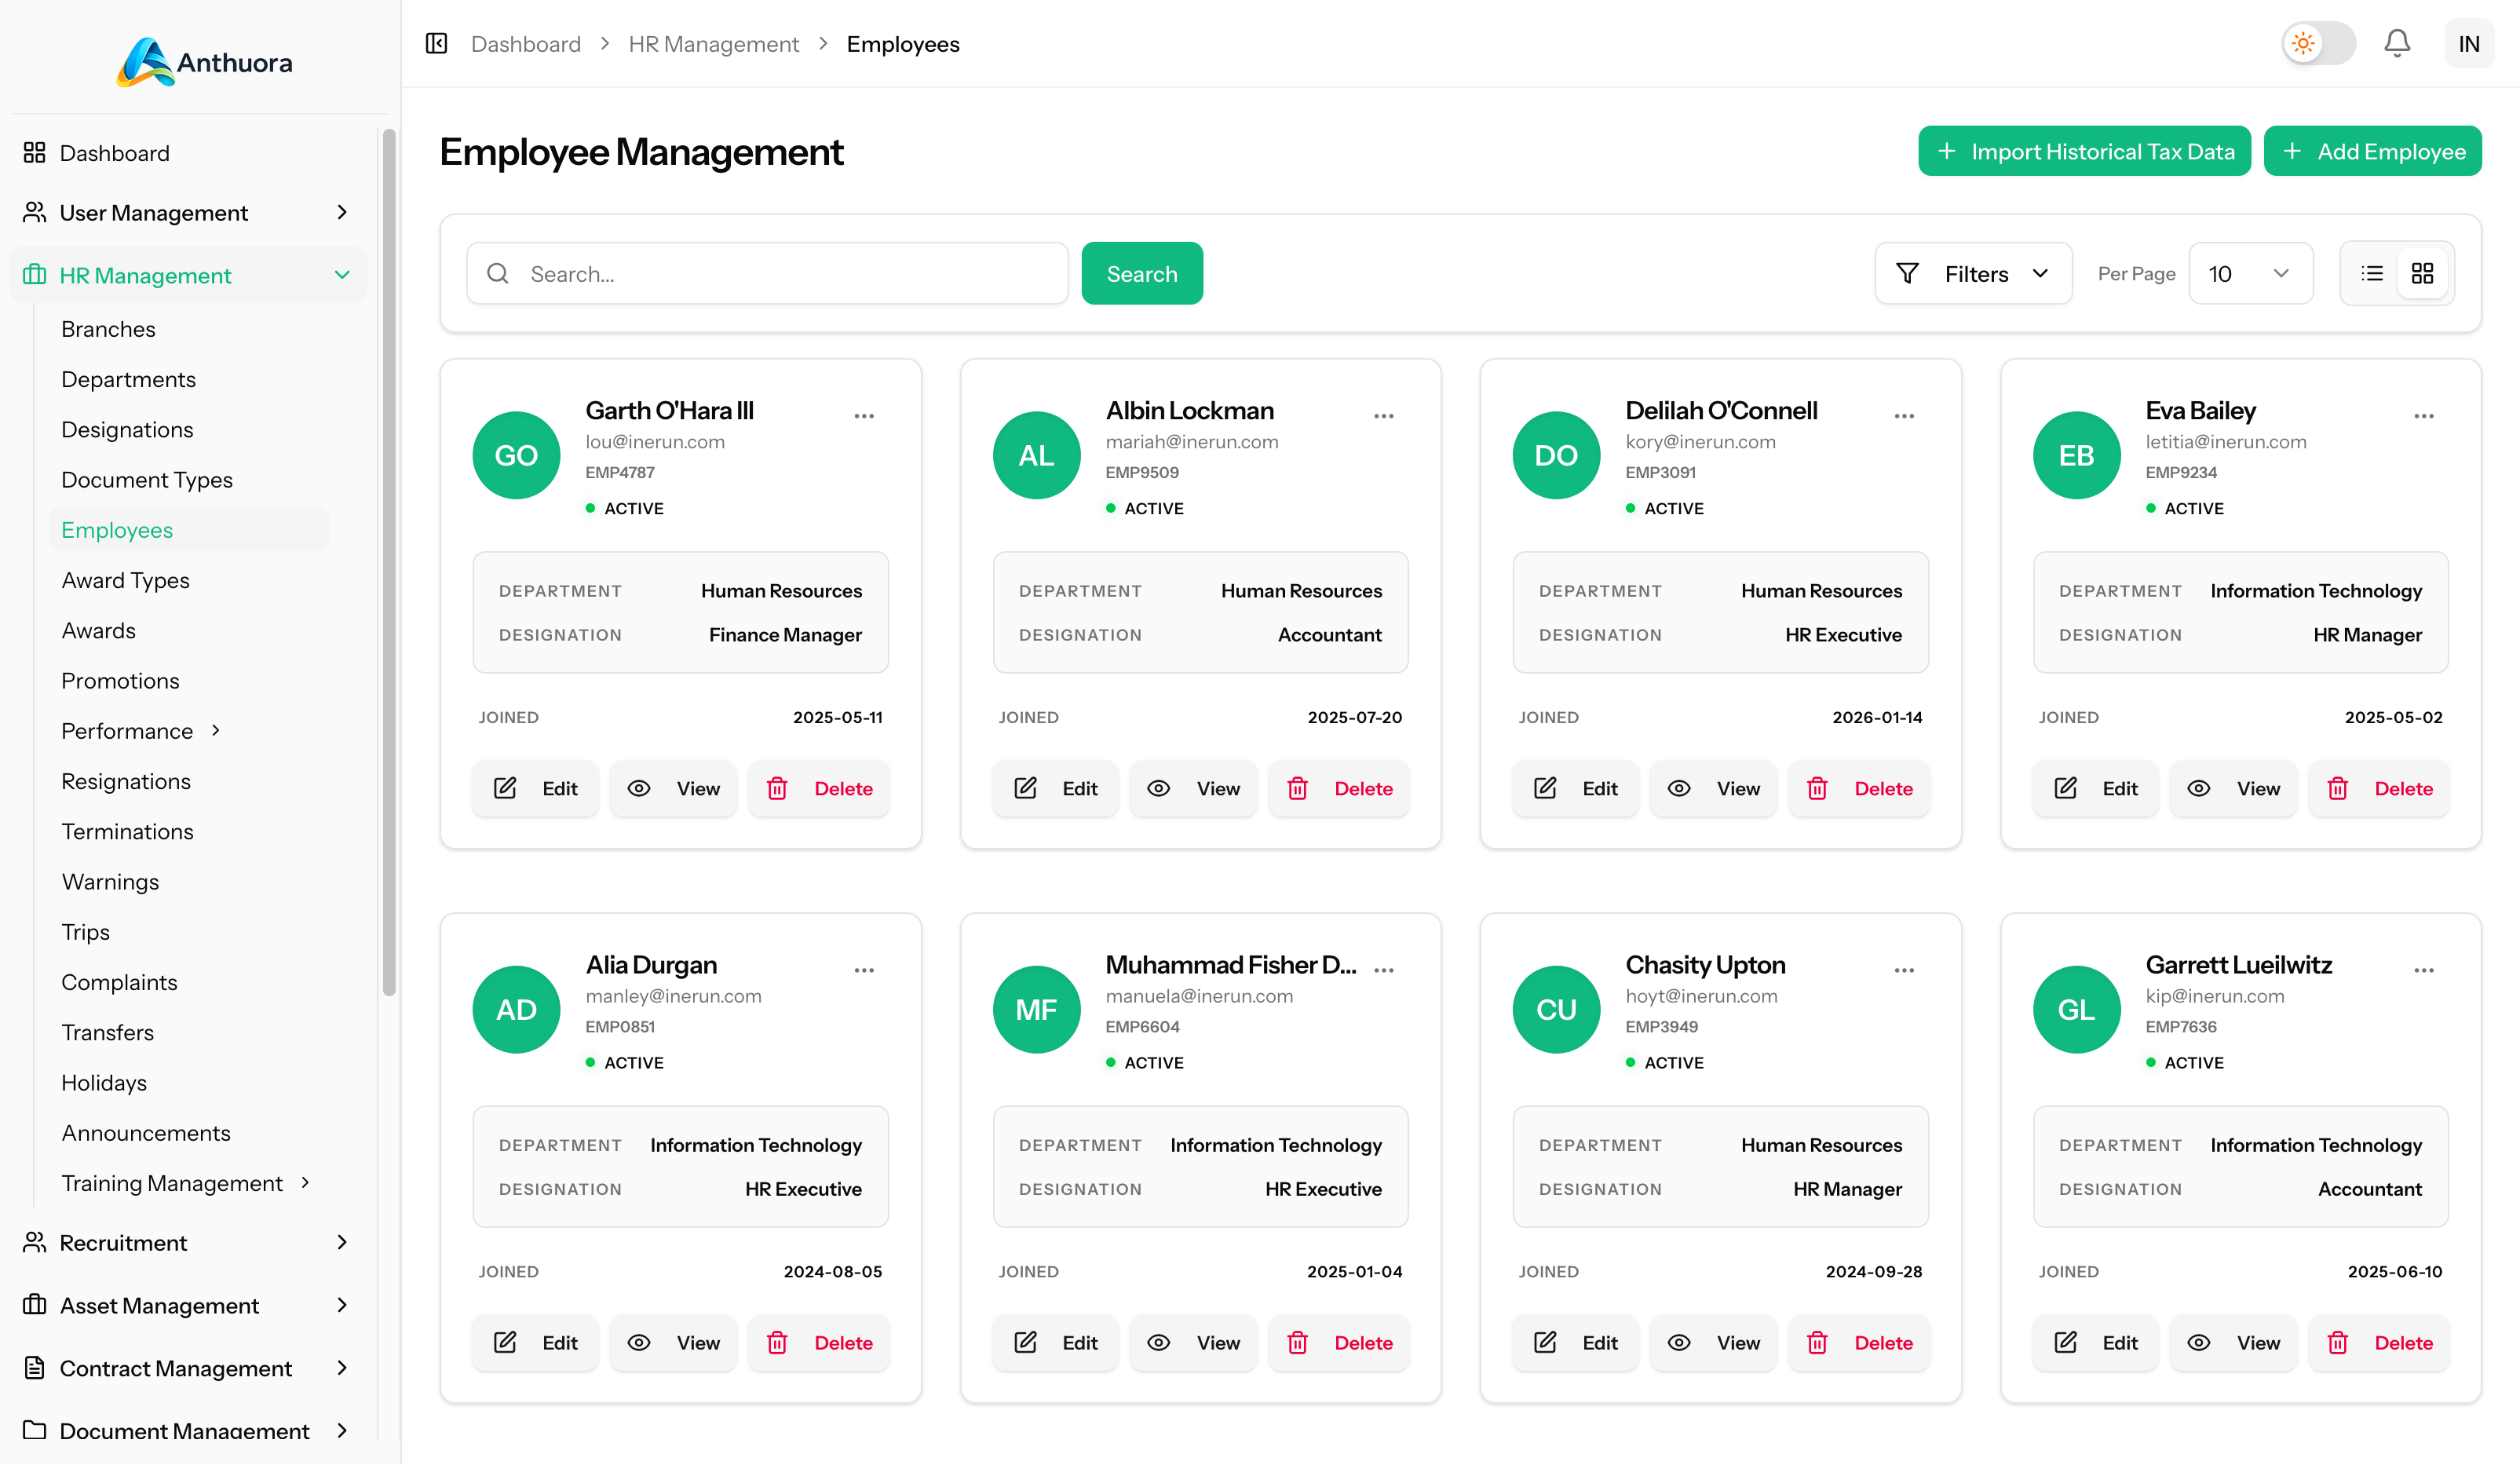The height and width of the screenshot is (1465, 2520).
Task: Toggle the light/dark theme switch
Action: coord(2318,43)
